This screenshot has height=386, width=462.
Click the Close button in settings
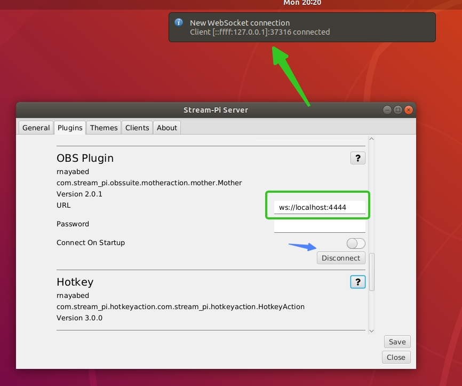click(x=396, y=357)
